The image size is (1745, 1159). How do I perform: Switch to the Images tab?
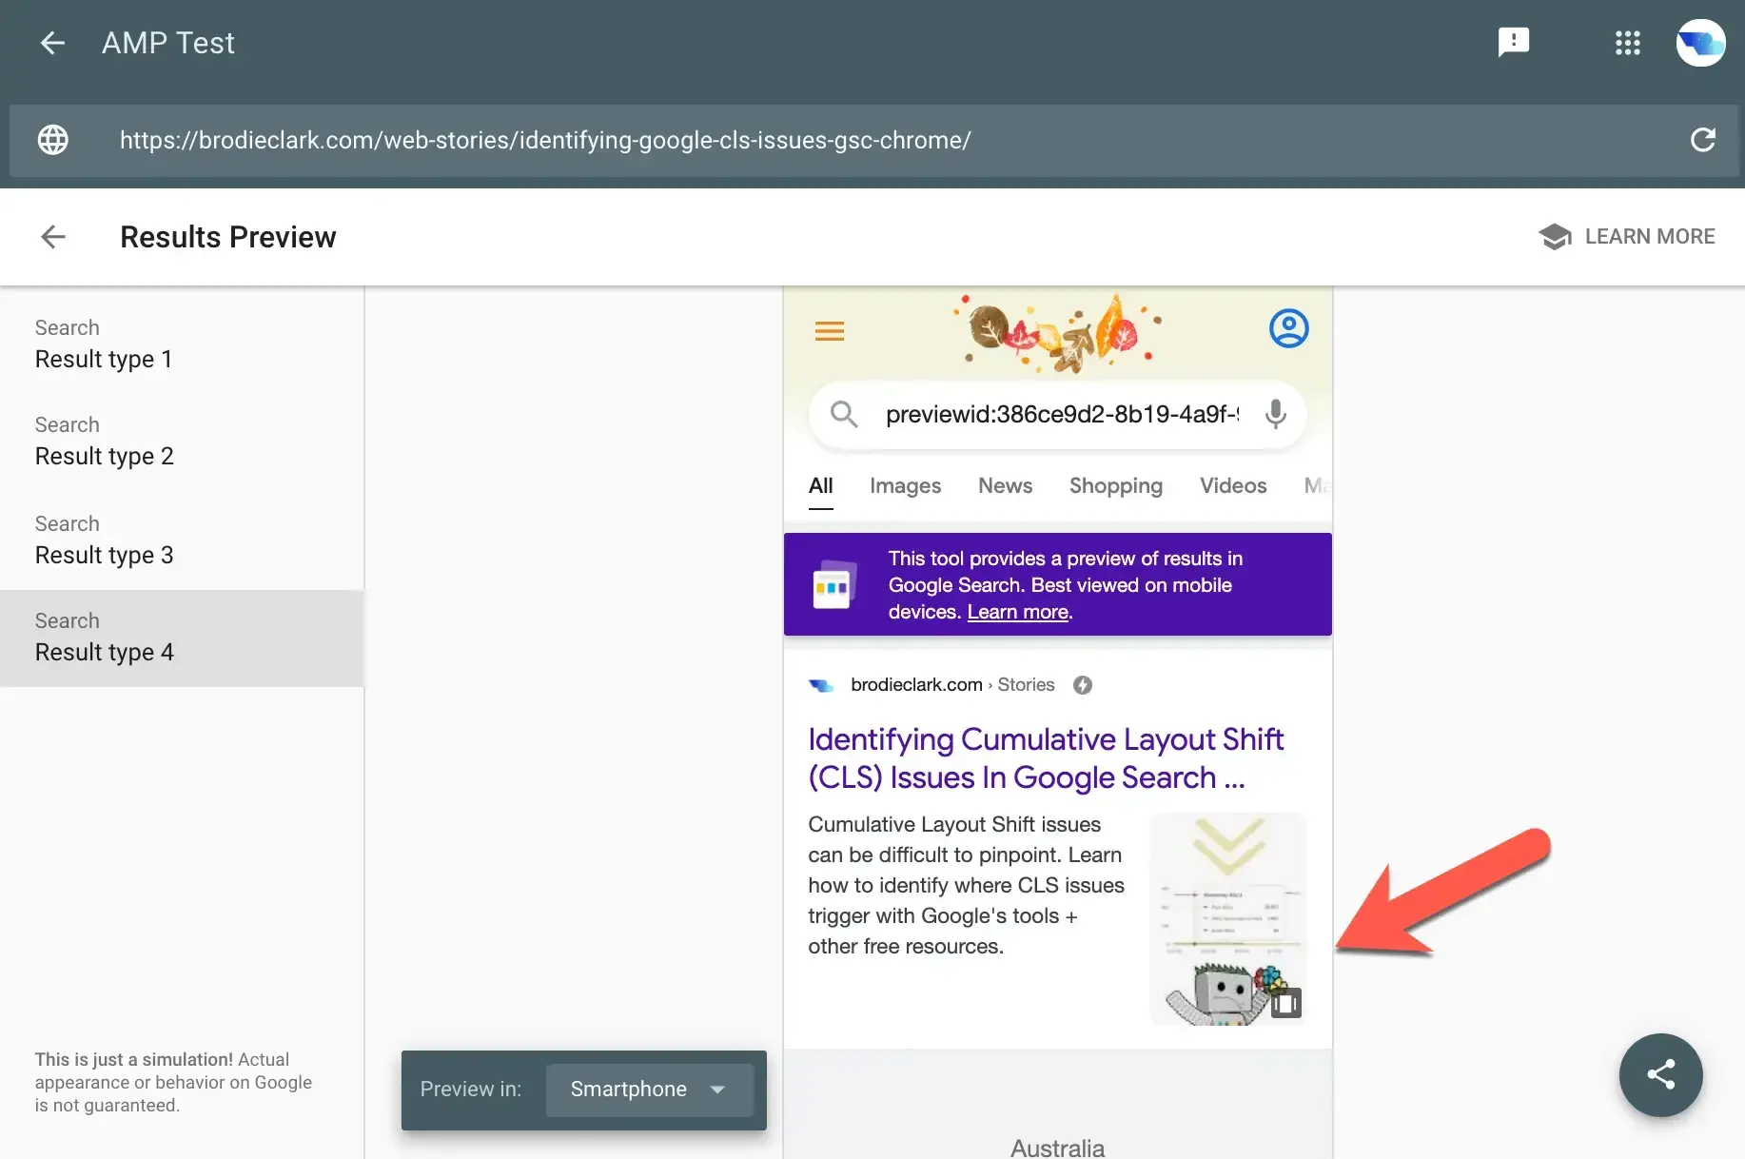pyautogui.click(x=905, y=485)
